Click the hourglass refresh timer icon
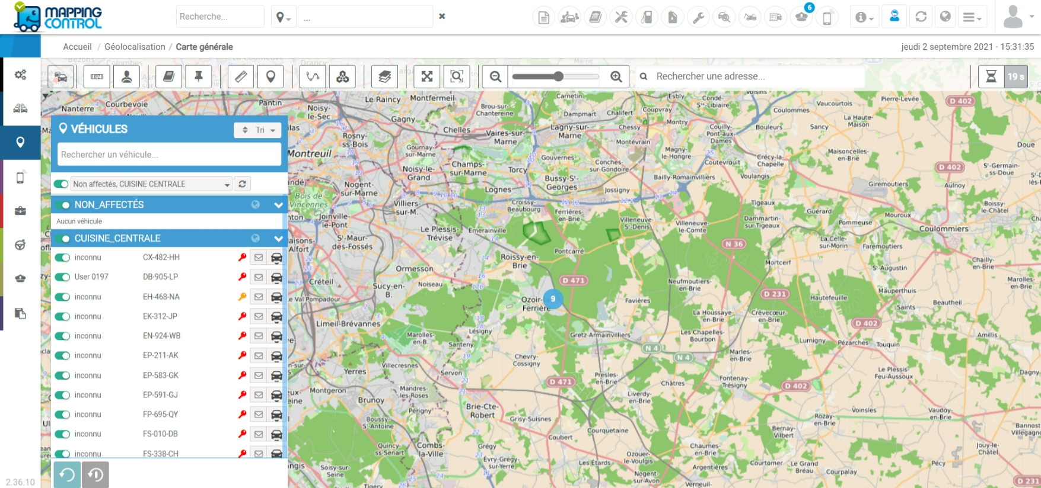 point(991,76)
